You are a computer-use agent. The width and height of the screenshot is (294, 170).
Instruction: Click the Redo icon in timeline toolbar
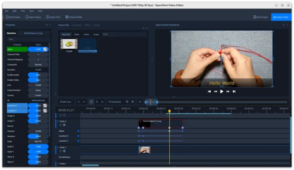pyautogui.click(x=85, y=102)
